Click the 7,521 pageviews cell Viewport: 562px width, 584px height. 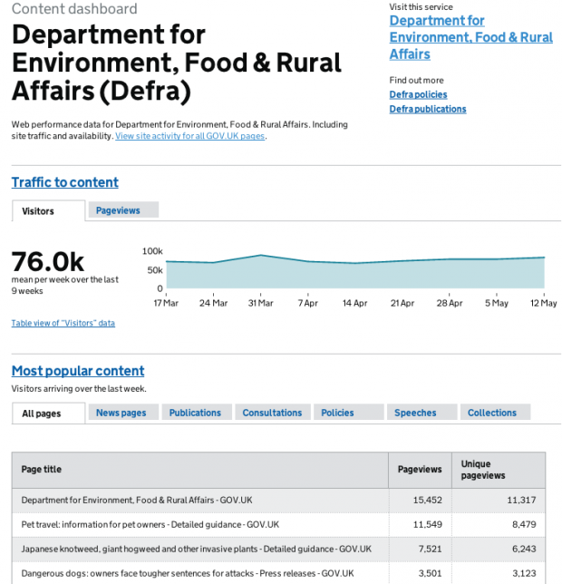click(421, 549)
